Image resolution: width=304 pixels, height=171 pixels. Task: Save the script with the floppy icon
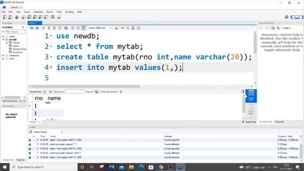(x=37, y=28)
